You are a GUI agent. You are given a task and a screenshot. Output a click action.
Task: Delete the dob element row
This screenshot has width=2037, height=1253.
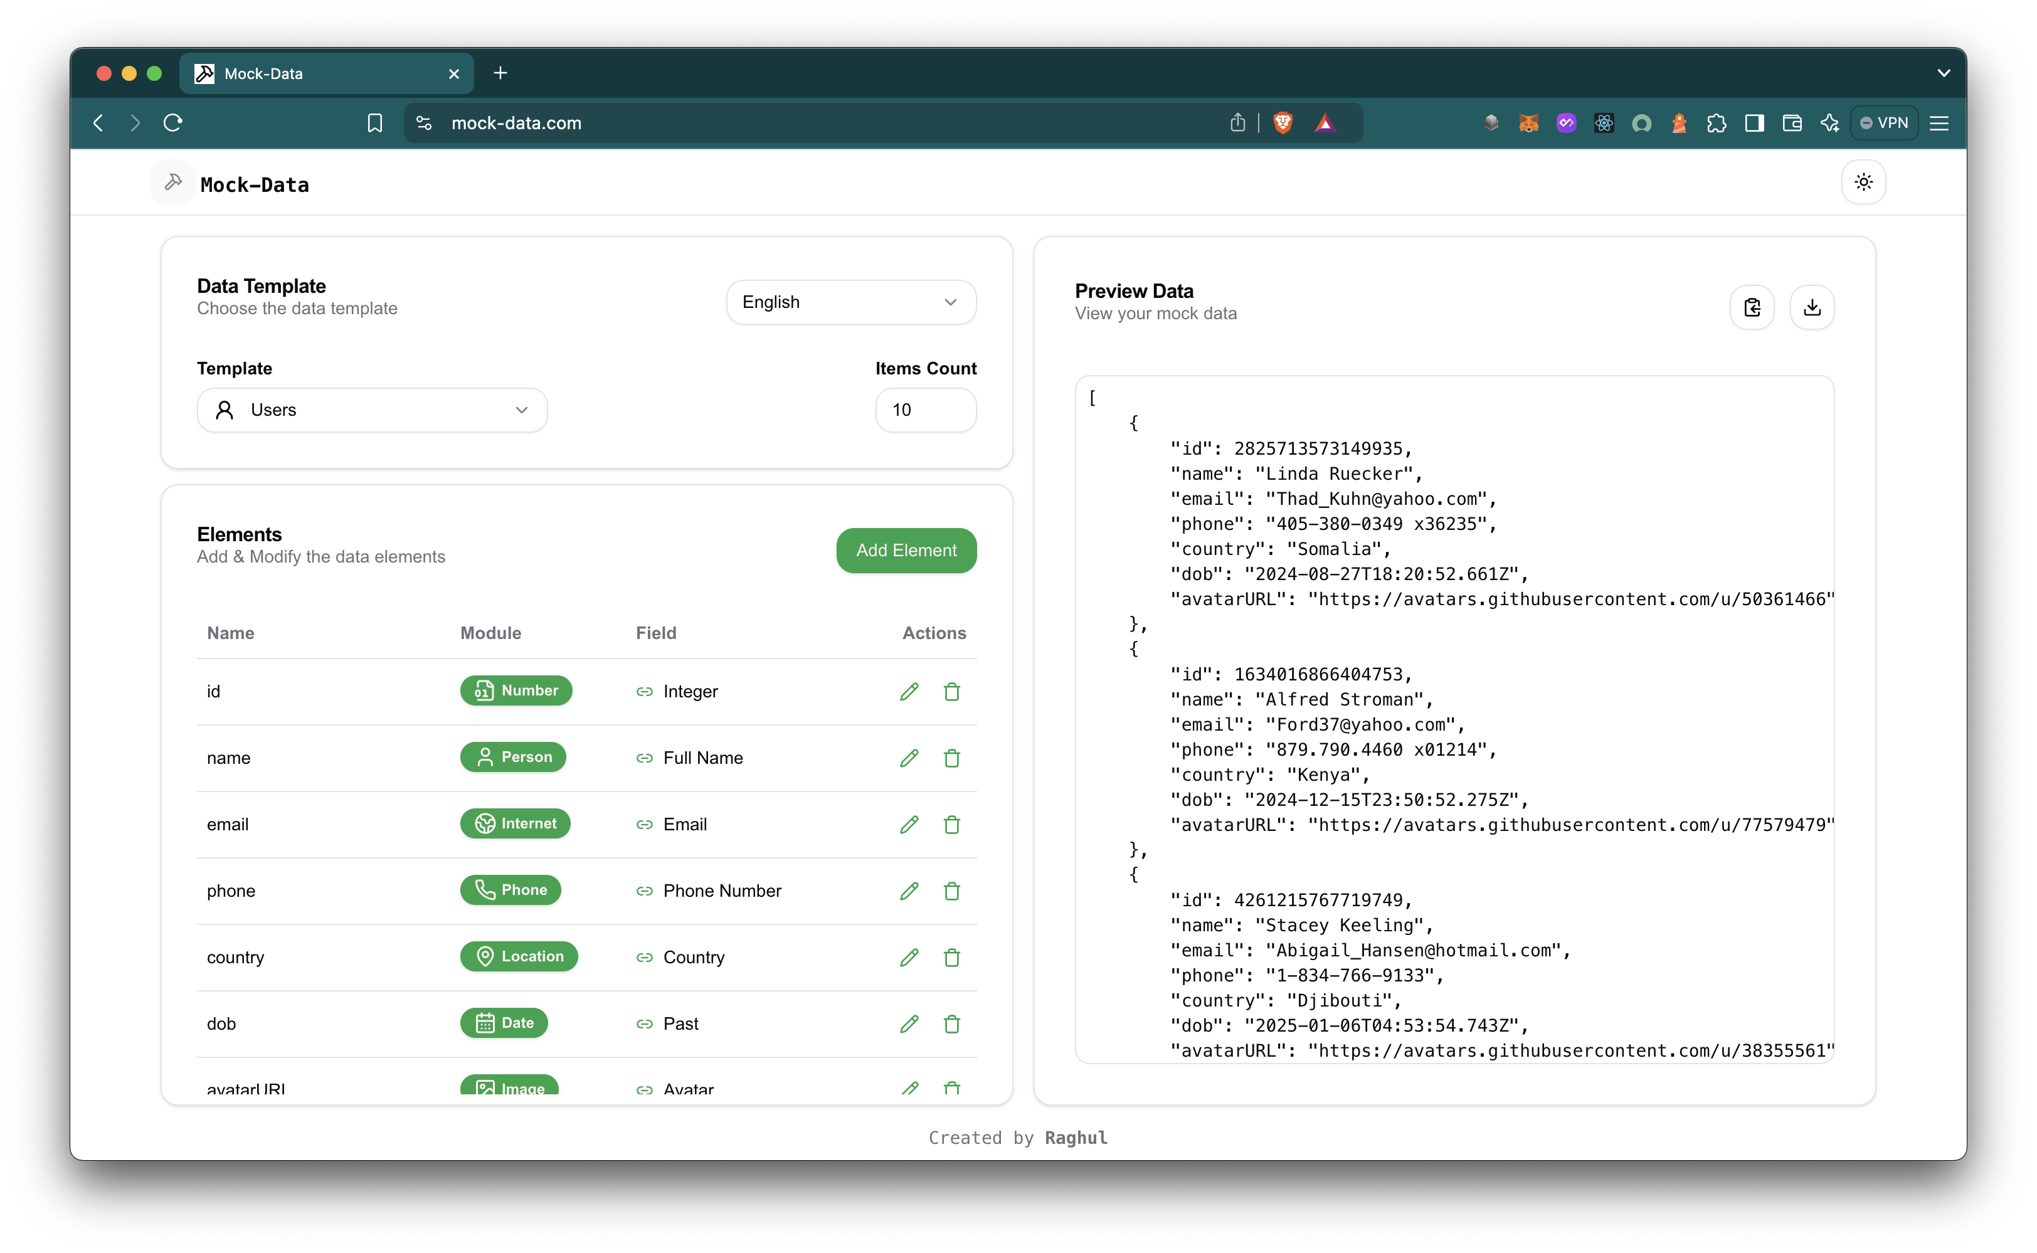coord(951,1023)
